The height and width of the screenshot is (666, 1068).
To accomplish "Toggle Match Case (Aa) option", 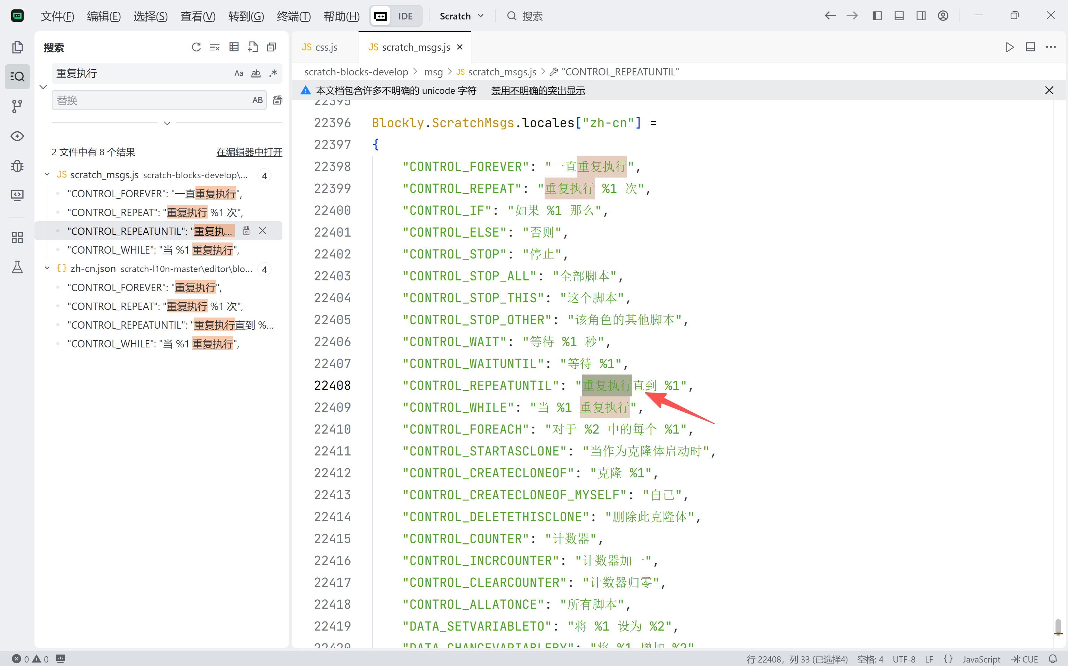I will point(239,74).
